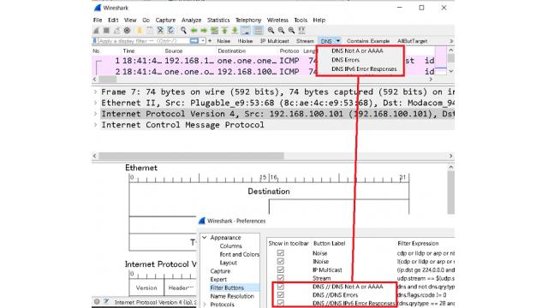Open the DNS filter button dropdown

pos(337,41)
